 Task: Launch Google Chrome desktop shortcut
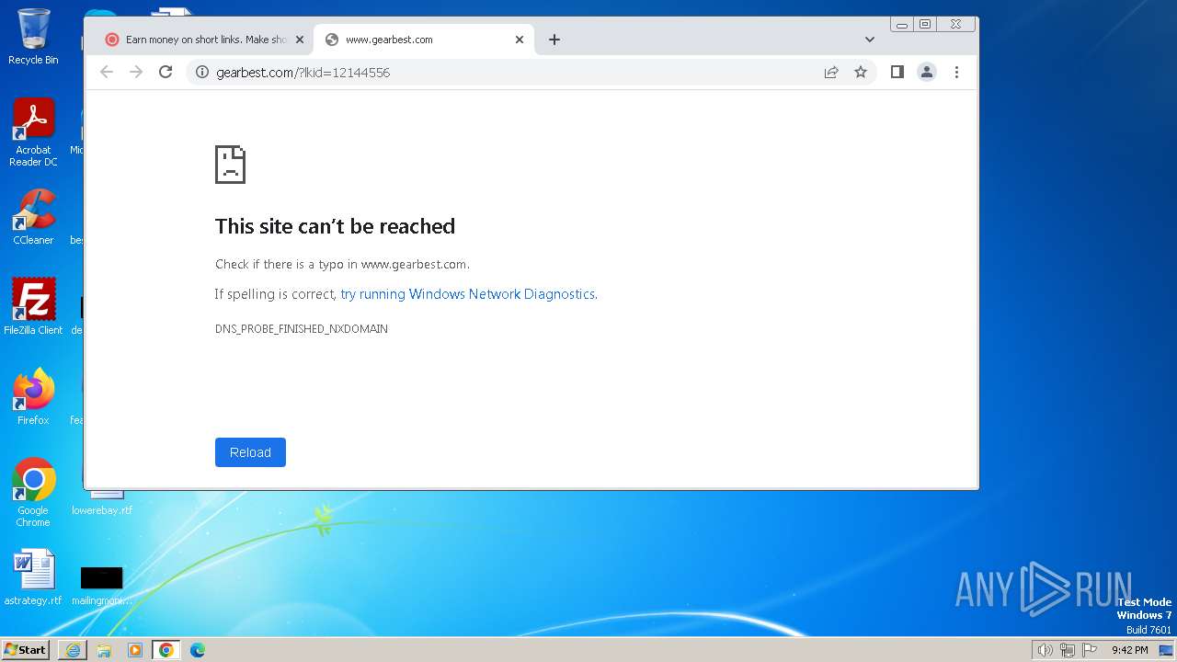tap(33, 492)
